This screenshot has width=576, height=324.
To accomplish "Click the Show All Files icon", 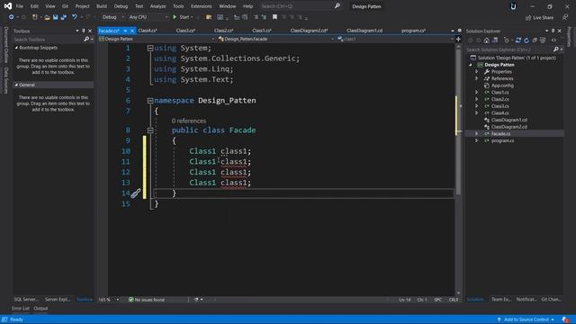I will 543,40.
